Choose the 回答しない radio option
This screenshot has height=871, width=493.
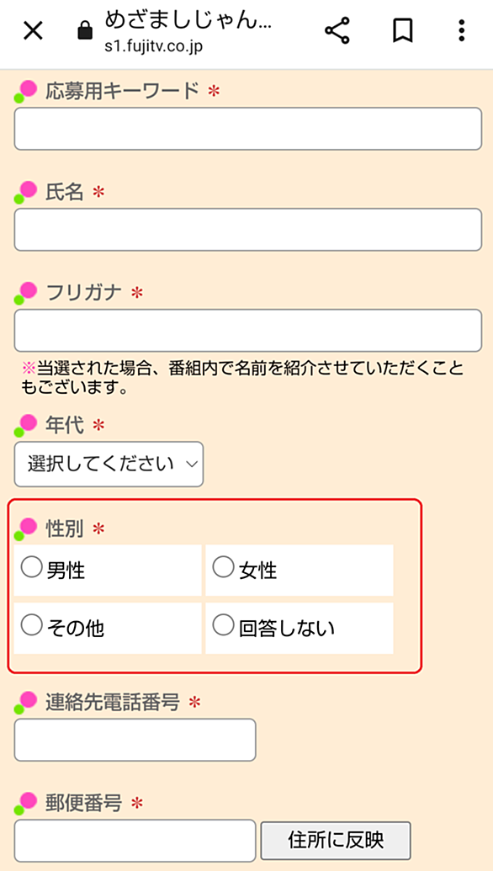coord(224,625)
